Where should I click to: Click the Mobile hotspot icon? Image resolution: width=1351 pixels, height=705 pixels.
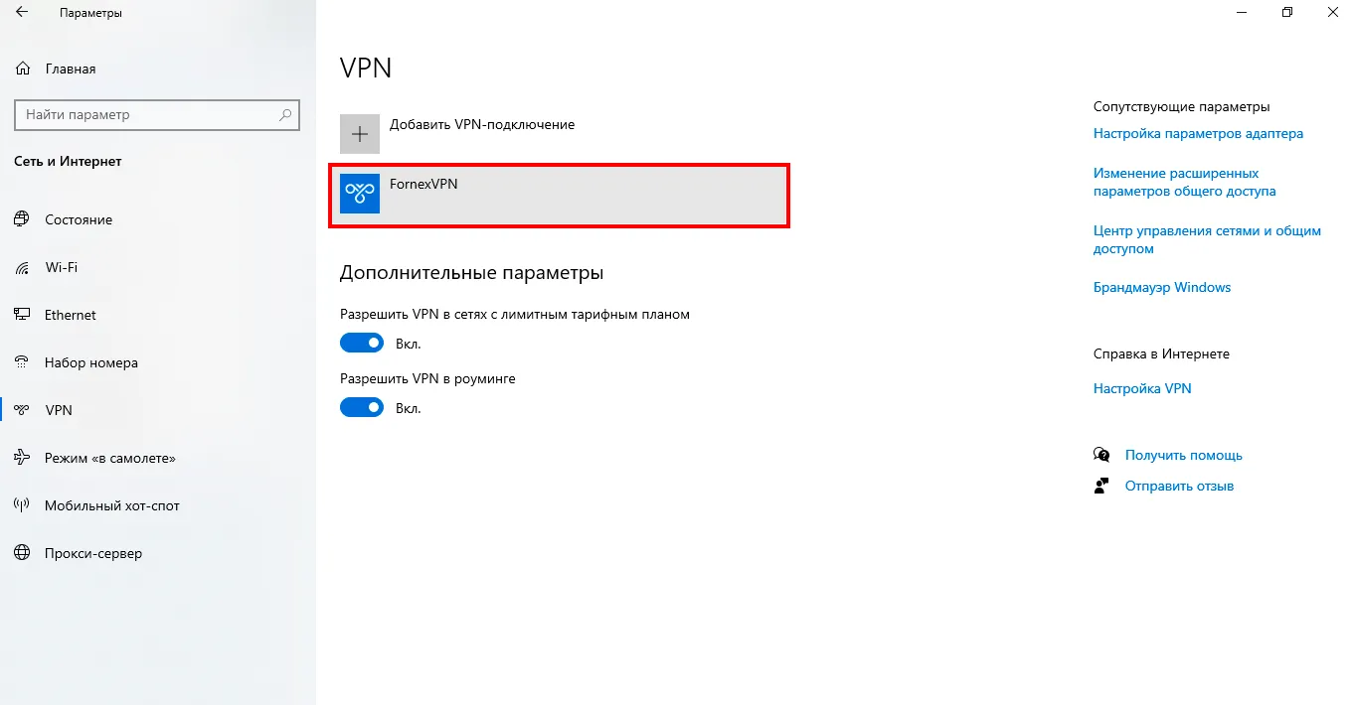22,505
